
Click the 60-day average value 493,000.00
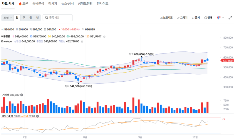point(77,36)
